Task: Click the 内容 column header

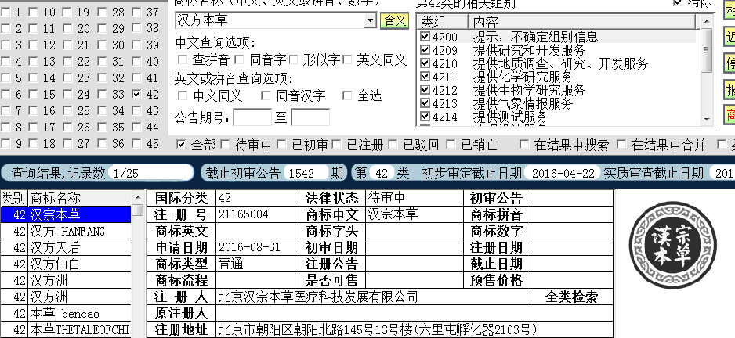Action: coord(583,22)
